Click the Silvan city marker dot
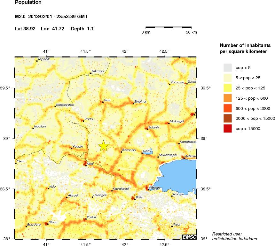This screenshot has height=246, width=275. click(x=48, y=224)
